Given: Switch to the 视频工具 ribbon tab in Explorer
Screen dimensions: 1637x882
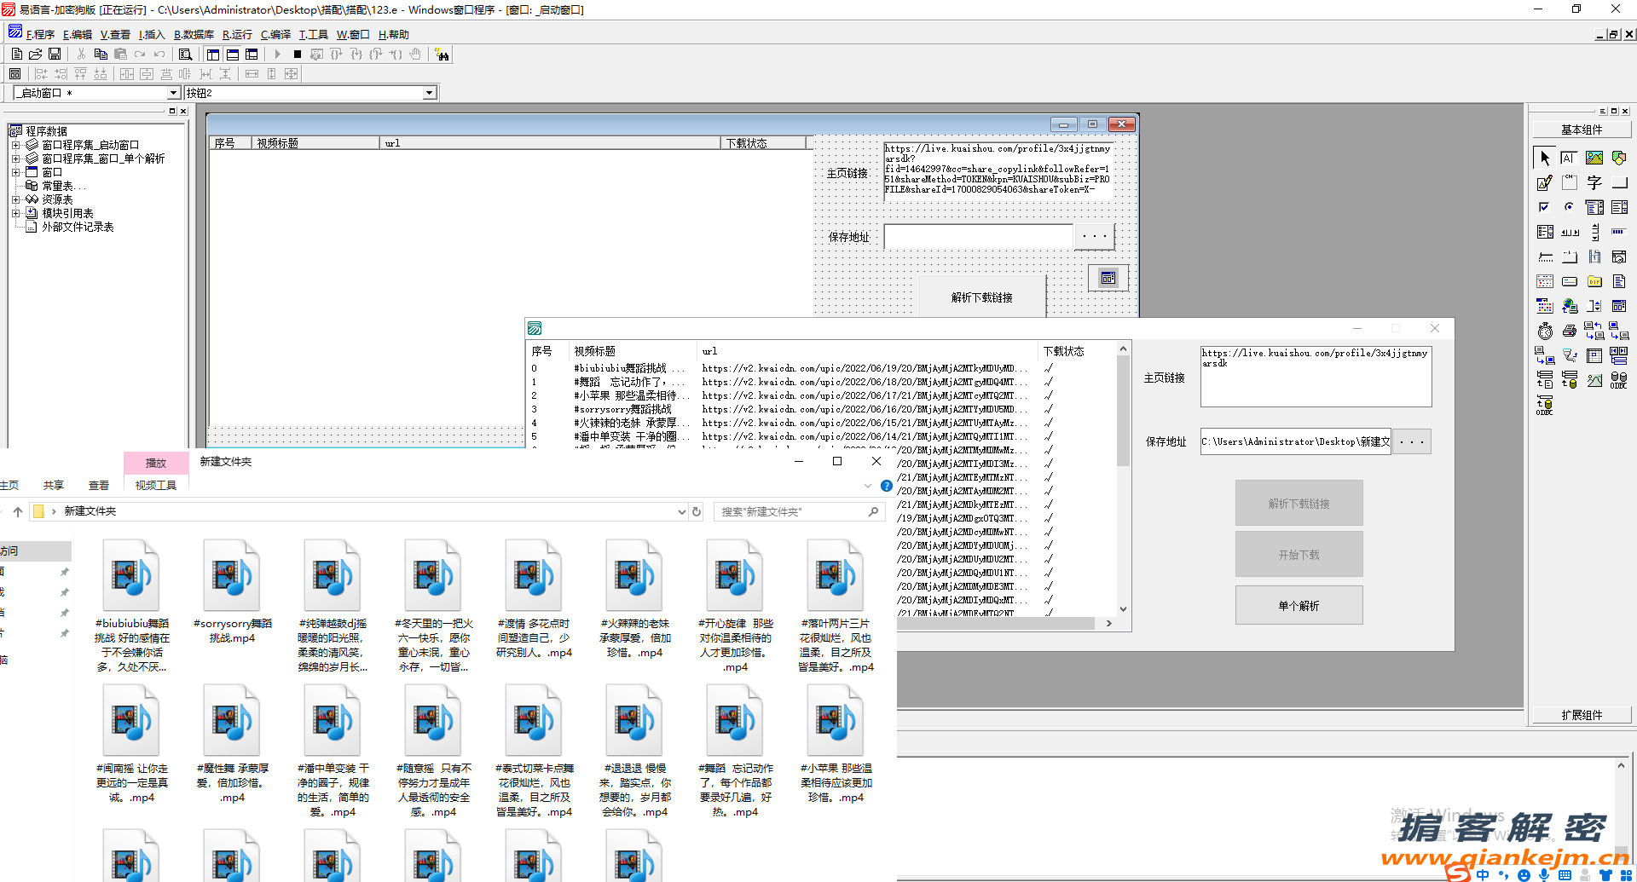Looking at the screenshot, I should tap(156, 486).
